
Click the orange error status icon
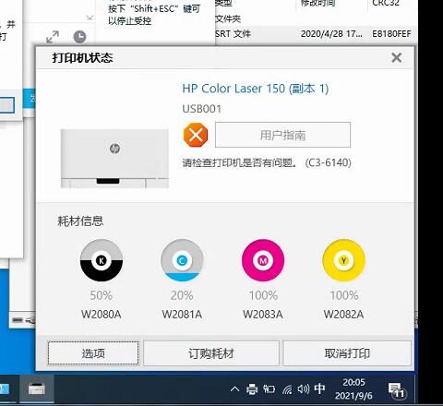[196, 135]
